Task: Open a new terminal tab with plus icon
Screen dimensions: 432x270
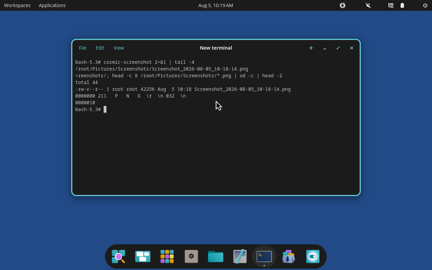Action: tap(311, 48)
